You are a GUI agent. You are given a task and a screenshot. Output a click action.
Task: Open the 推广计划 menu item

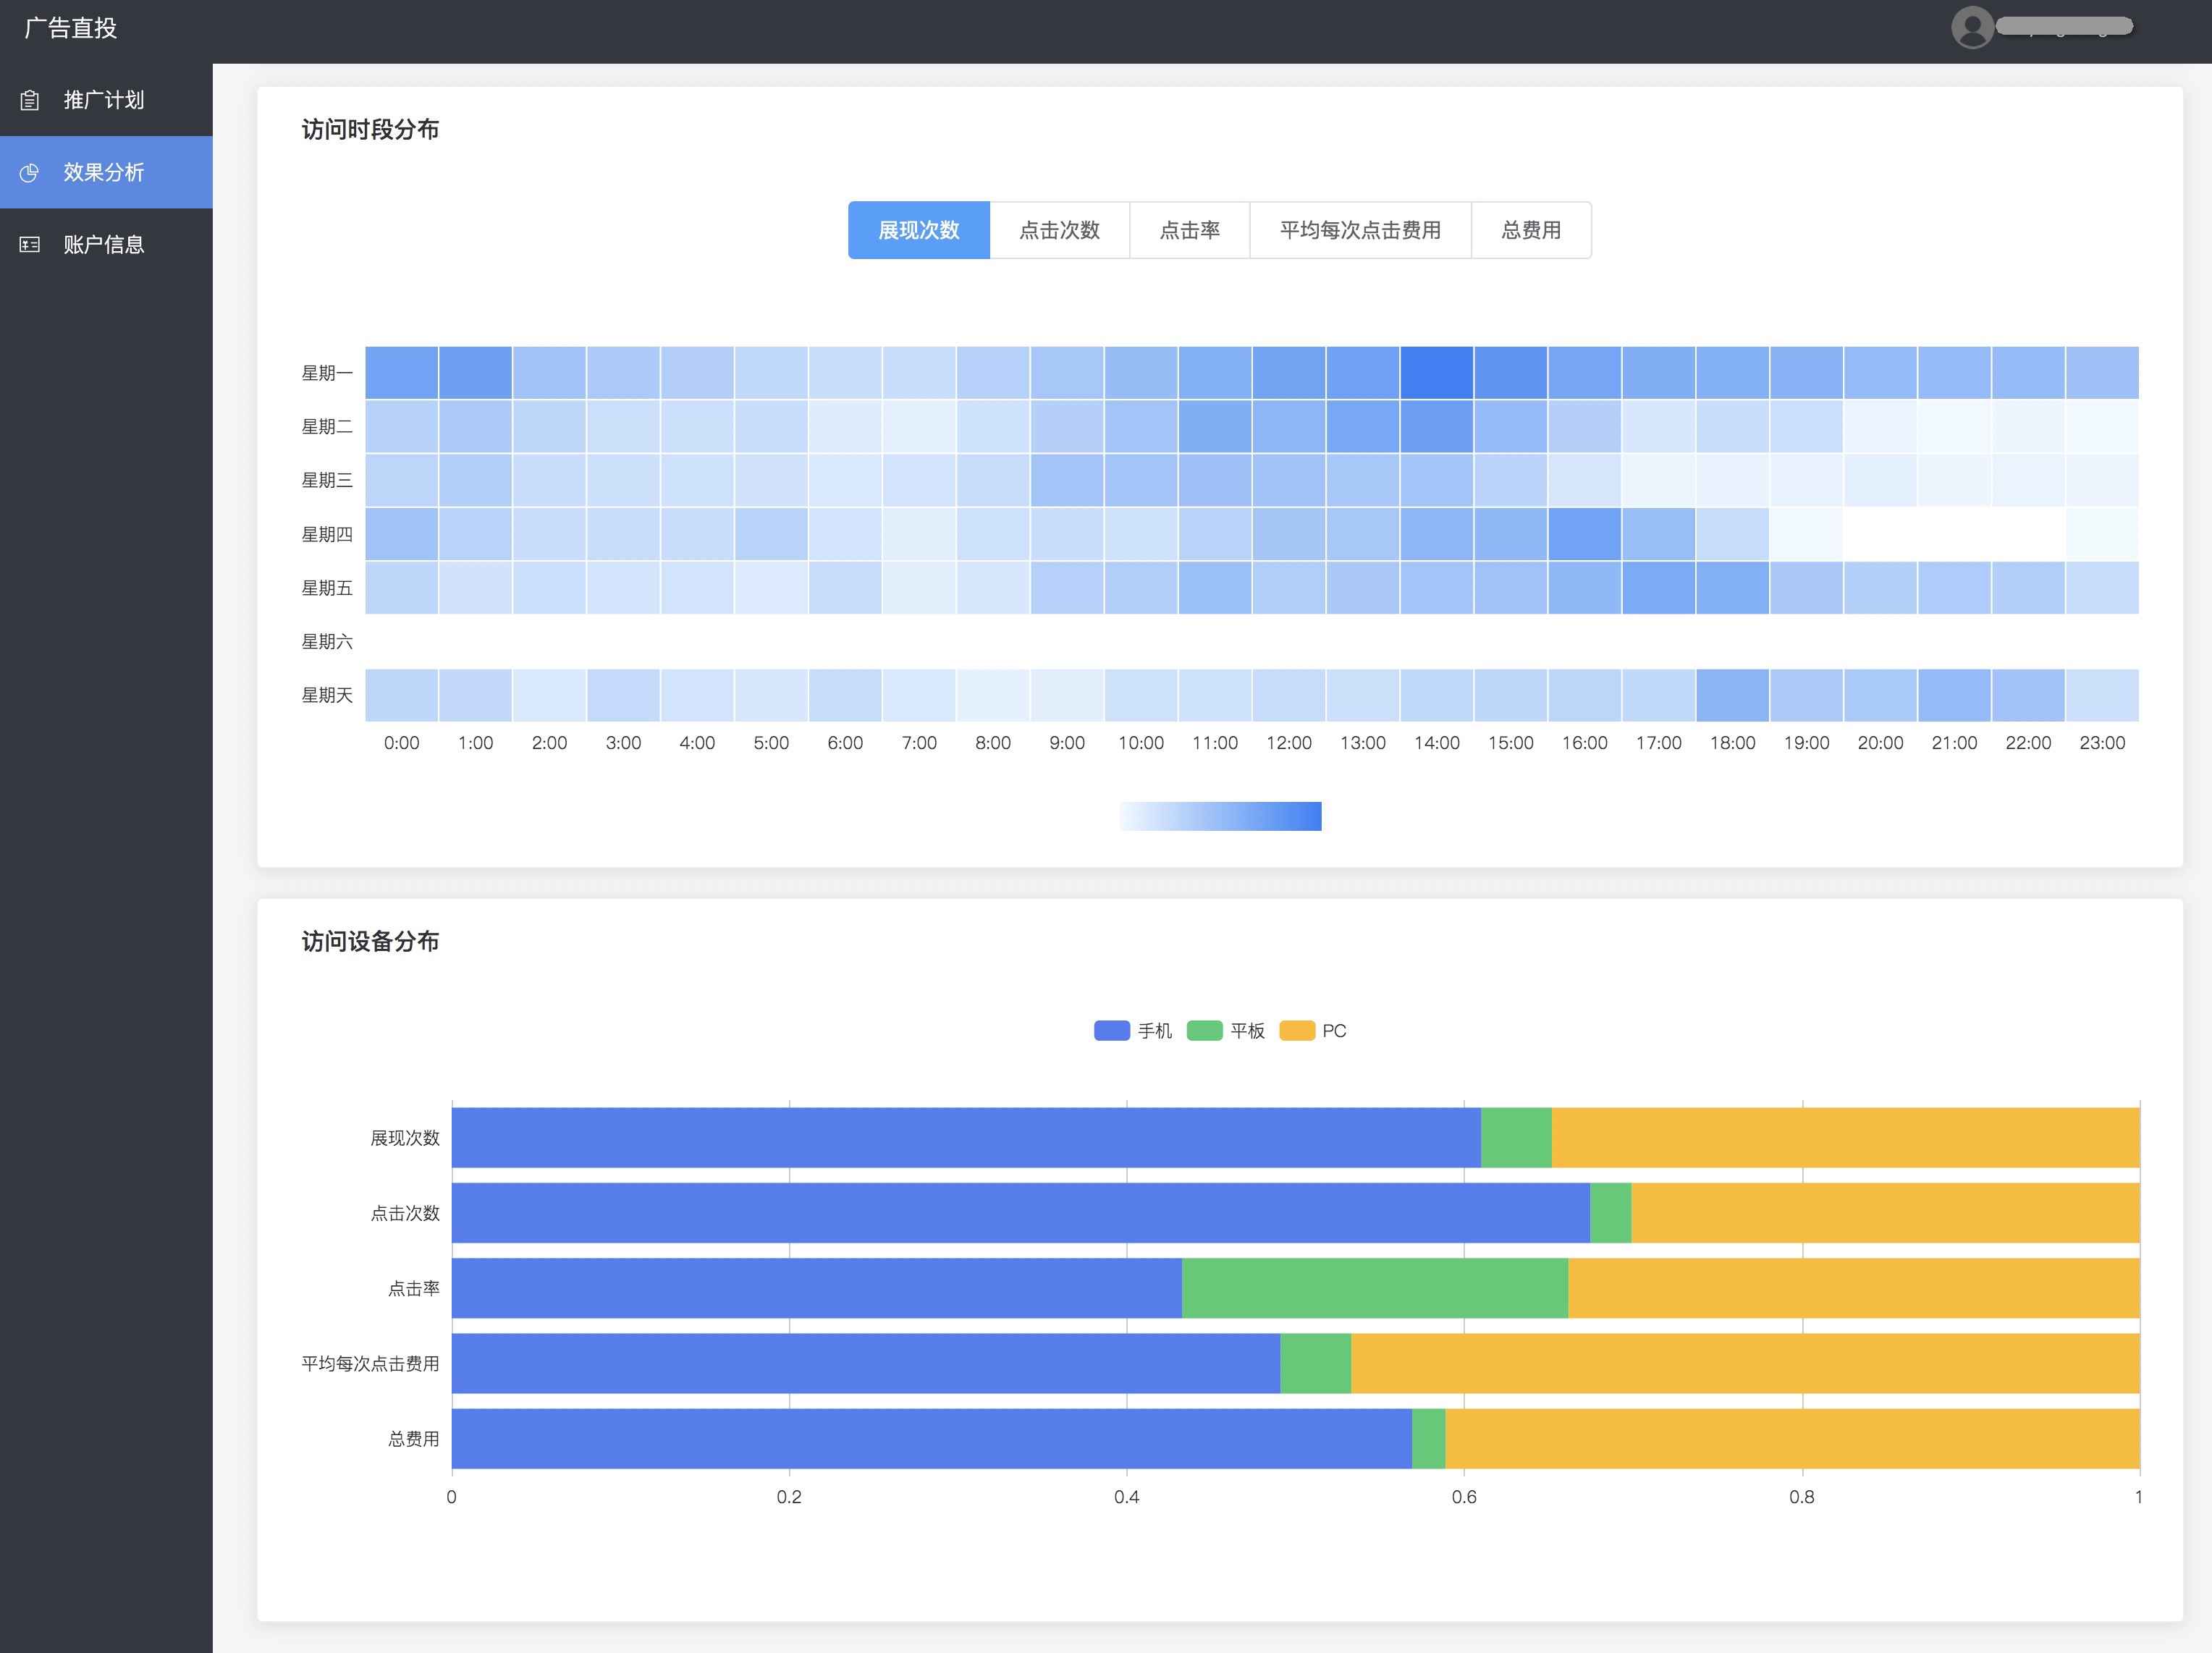coord(104,100)
